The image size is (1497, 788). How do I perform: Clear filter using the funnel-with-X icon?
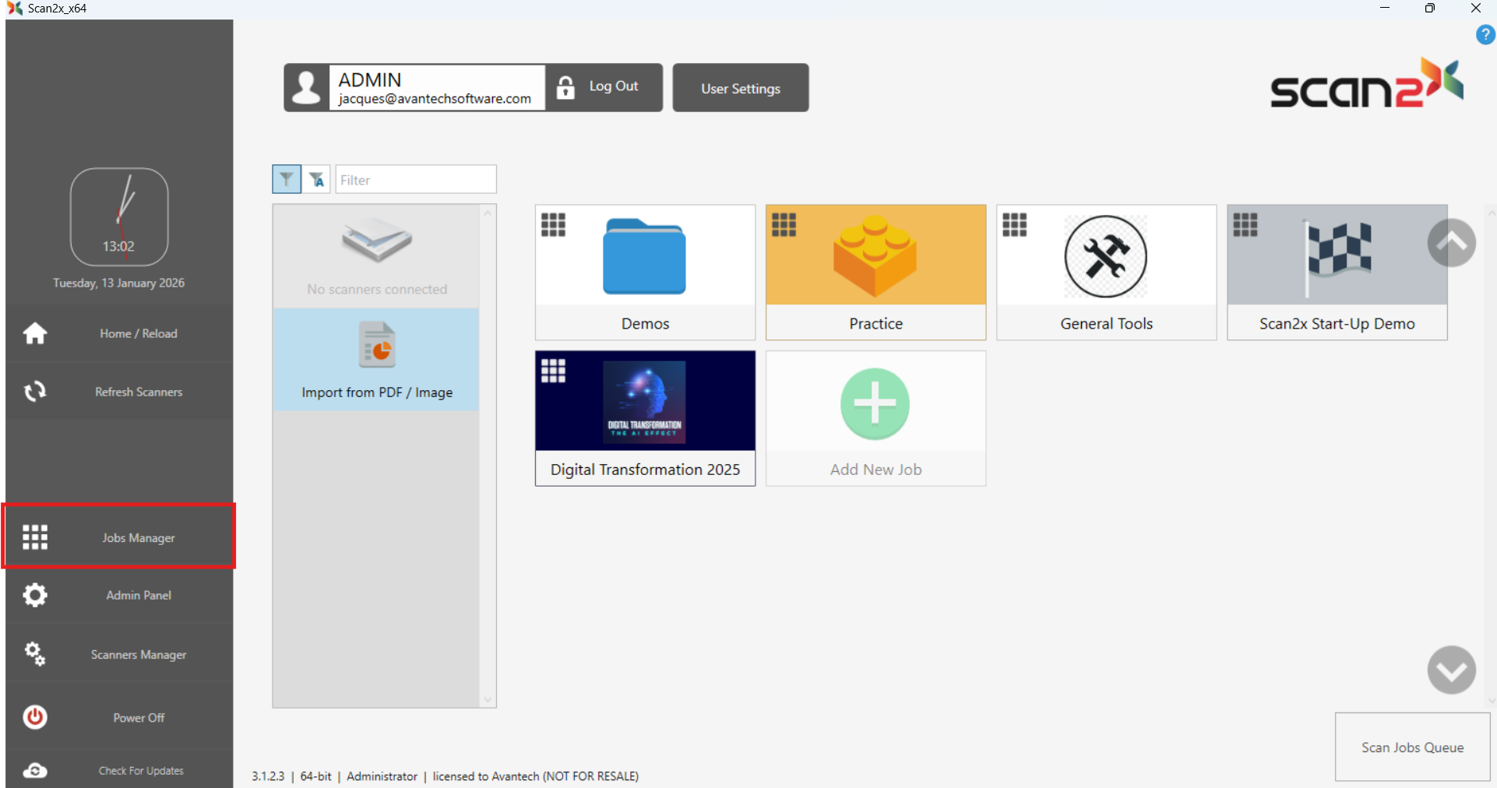pos(316,180)
